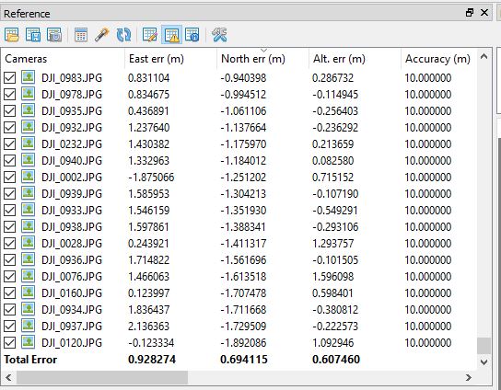Click the Import reference folder icon

click(x=12, y=34)
